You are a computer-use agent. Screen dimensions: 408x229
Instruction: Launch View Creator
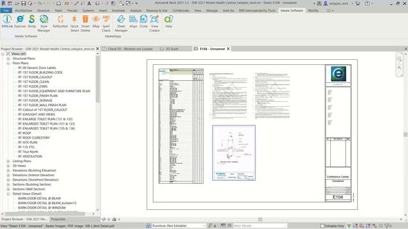click(x=154, y=24)
